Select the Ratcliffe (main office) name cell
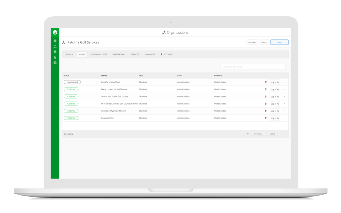This screenshot has width=341, height=213. pos(110,82)
